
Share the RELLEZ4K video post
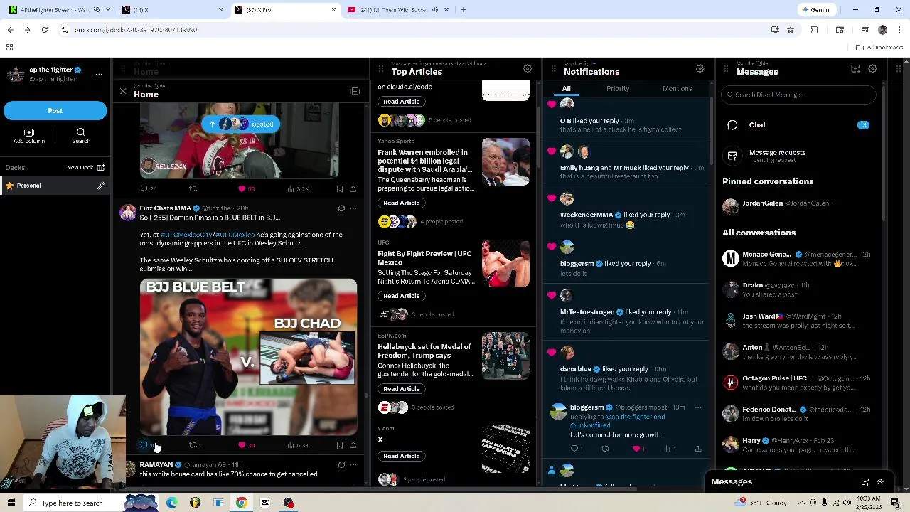click(353, 188)
